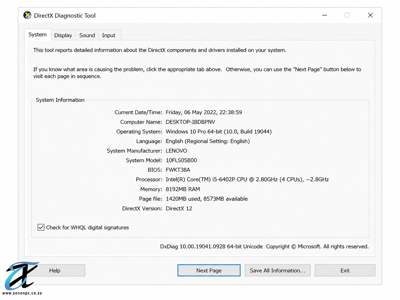Viewport: 400px width, 300px height.
Task: Click the computer name DESKTOP-IBDBPNV value
Action: (x=190, y=122)
